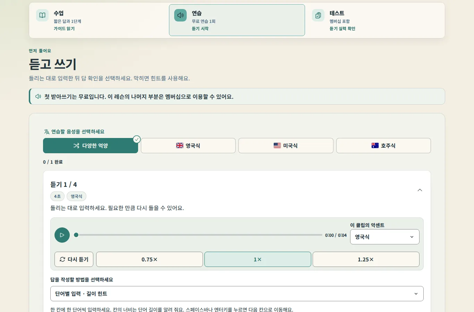This screenshot has width=474, height=312.
Task: Click the speaker icon in the free dictation notice
Action: click(38, 96)
